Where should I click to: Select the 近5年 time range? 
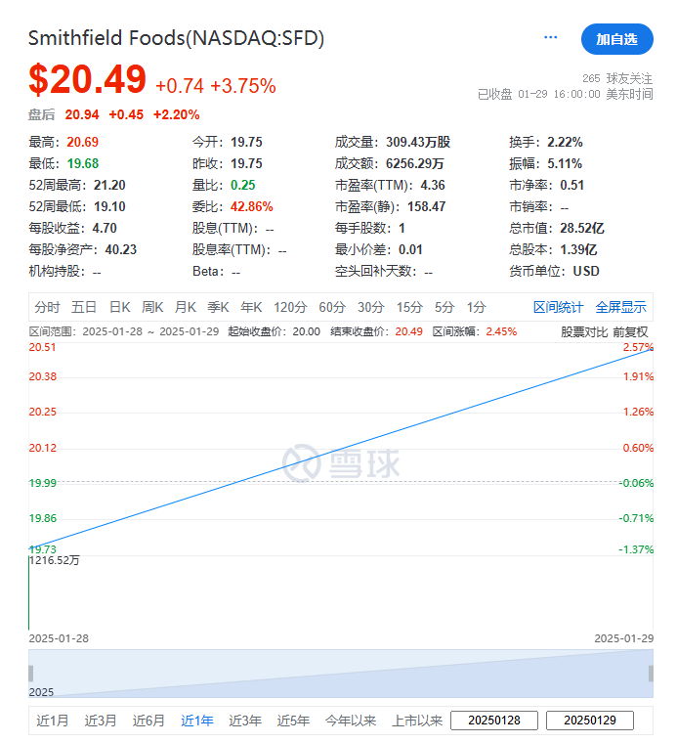click(x=293, y=721)
